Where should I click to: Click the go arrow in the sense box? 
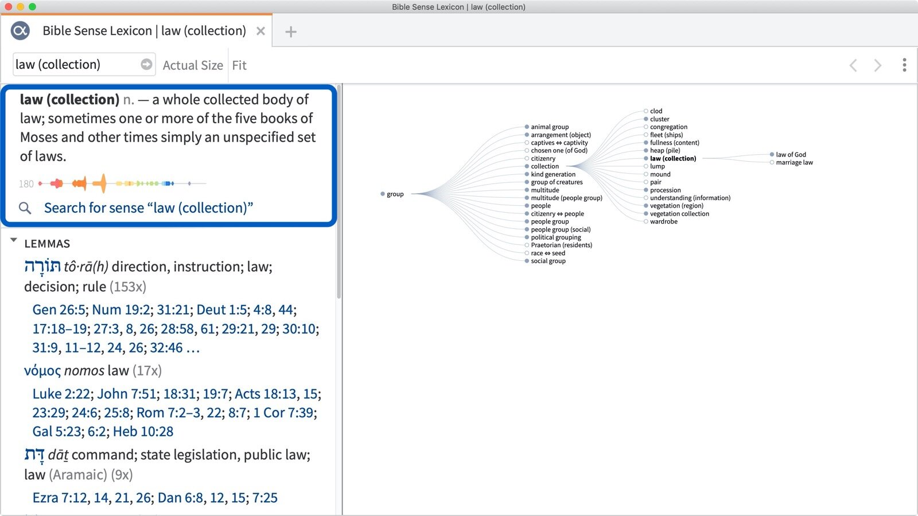[x=146, y=64]
